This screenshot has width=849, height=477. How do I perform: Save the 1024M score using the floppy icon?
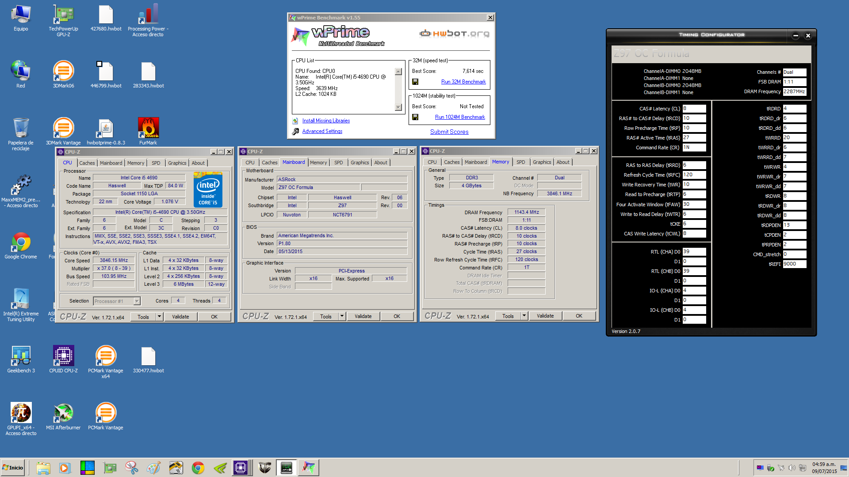click(415, 117)
